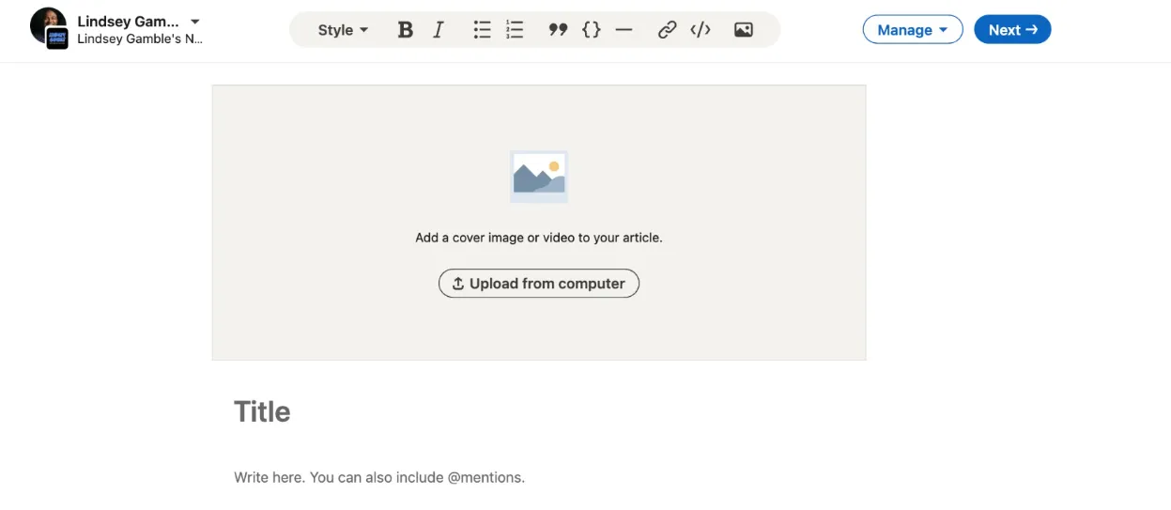
Task: Toggle bold formatting in the toolbar
Action: (x=405, y=30)
